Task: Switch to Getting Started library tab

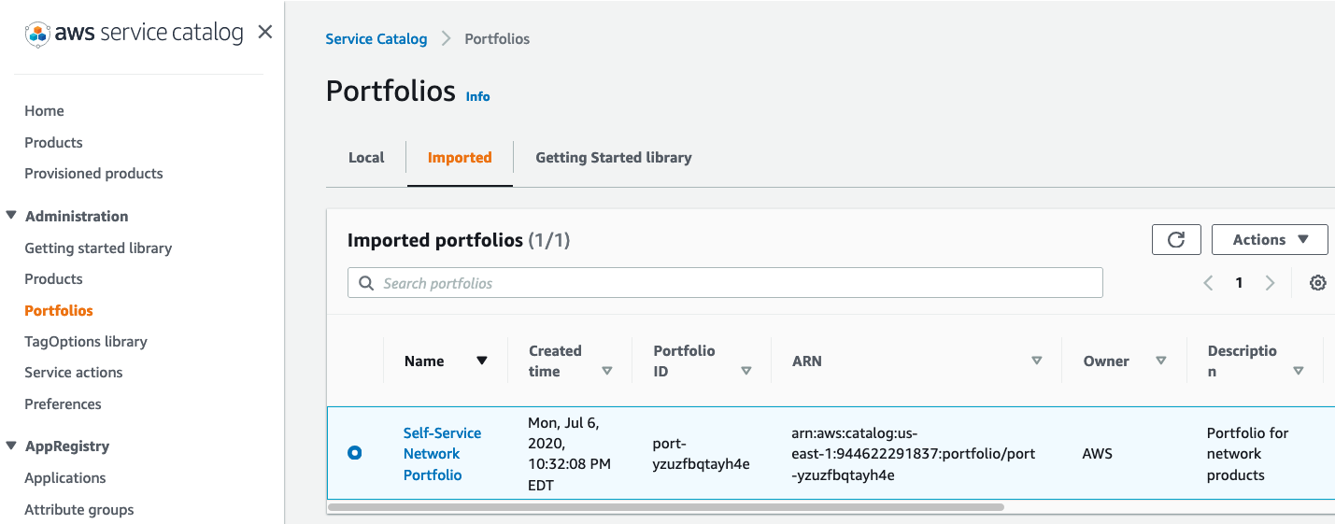Action: [x=614, y=157]
